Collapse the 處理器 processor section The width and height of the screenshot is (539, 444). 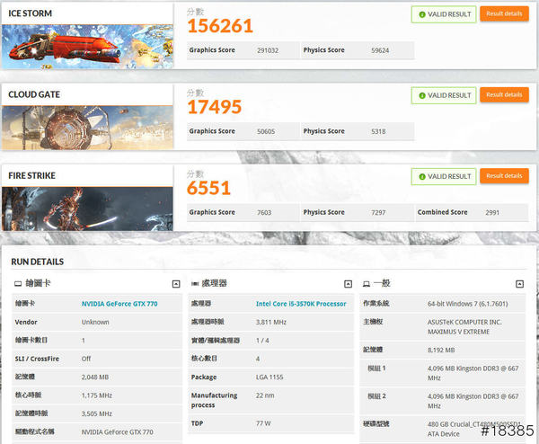click(x=349, y=284)
